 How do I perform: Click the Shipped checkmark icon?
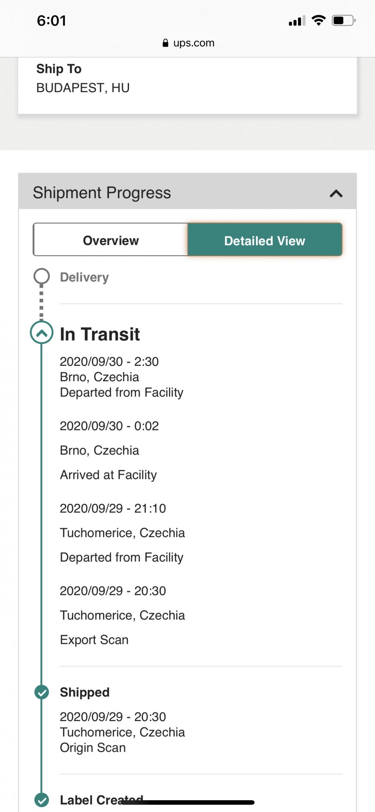42,692
